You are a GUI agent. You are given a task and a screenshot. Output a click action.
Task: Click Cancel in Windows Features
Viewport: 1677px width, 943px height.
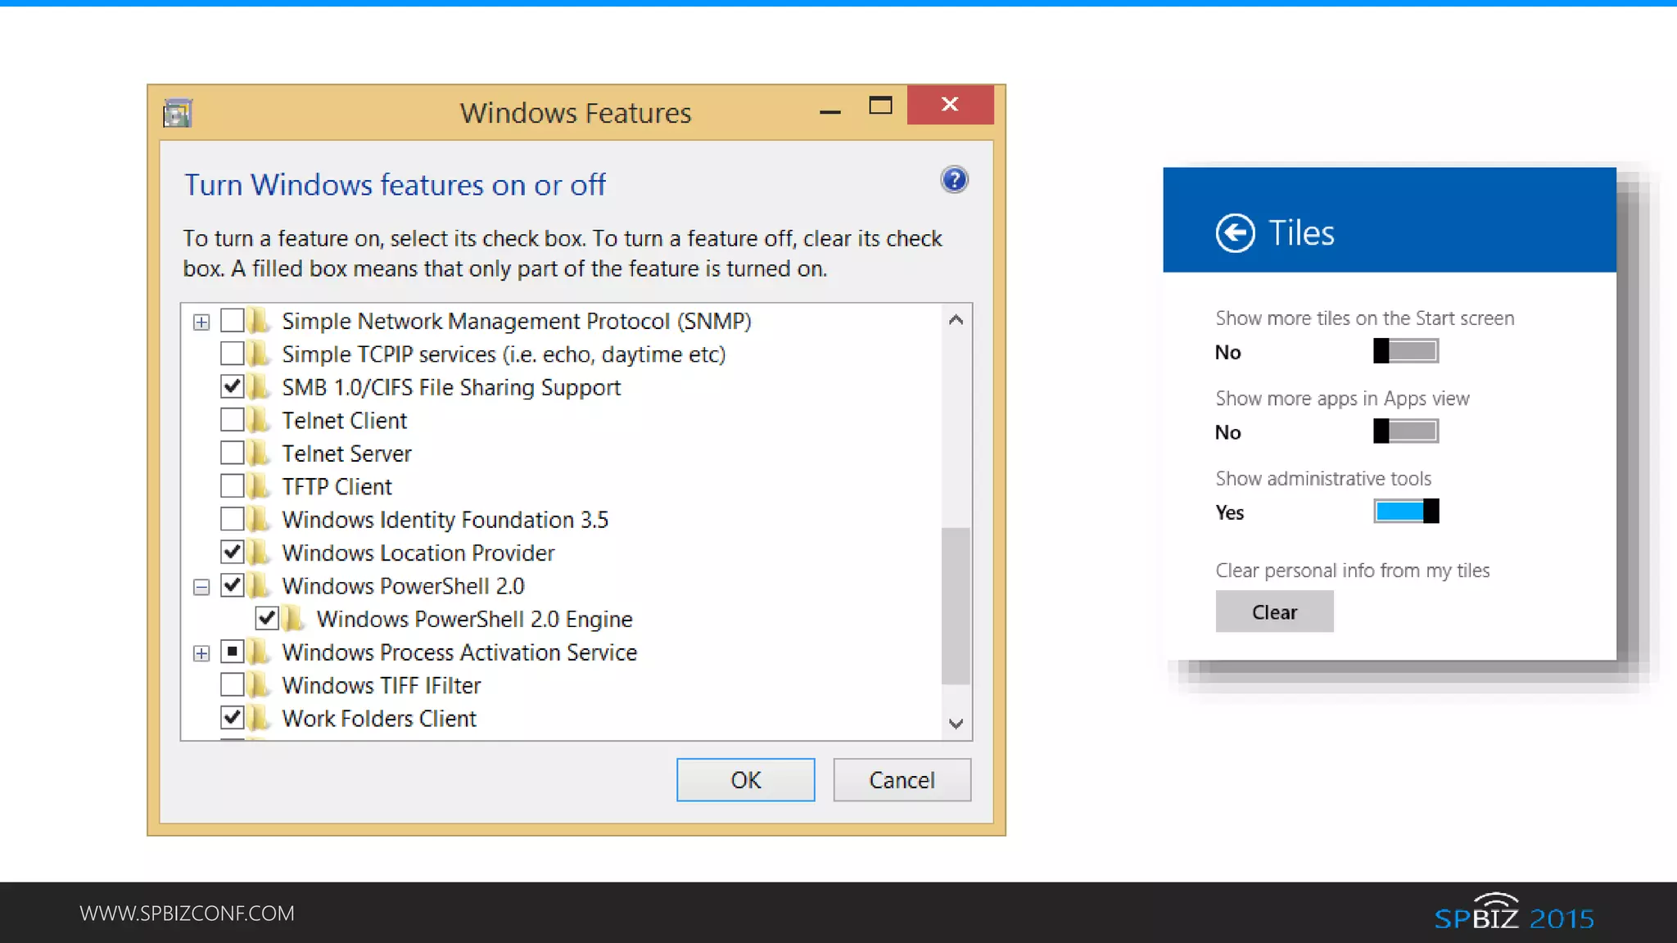(x=902, y=779)
